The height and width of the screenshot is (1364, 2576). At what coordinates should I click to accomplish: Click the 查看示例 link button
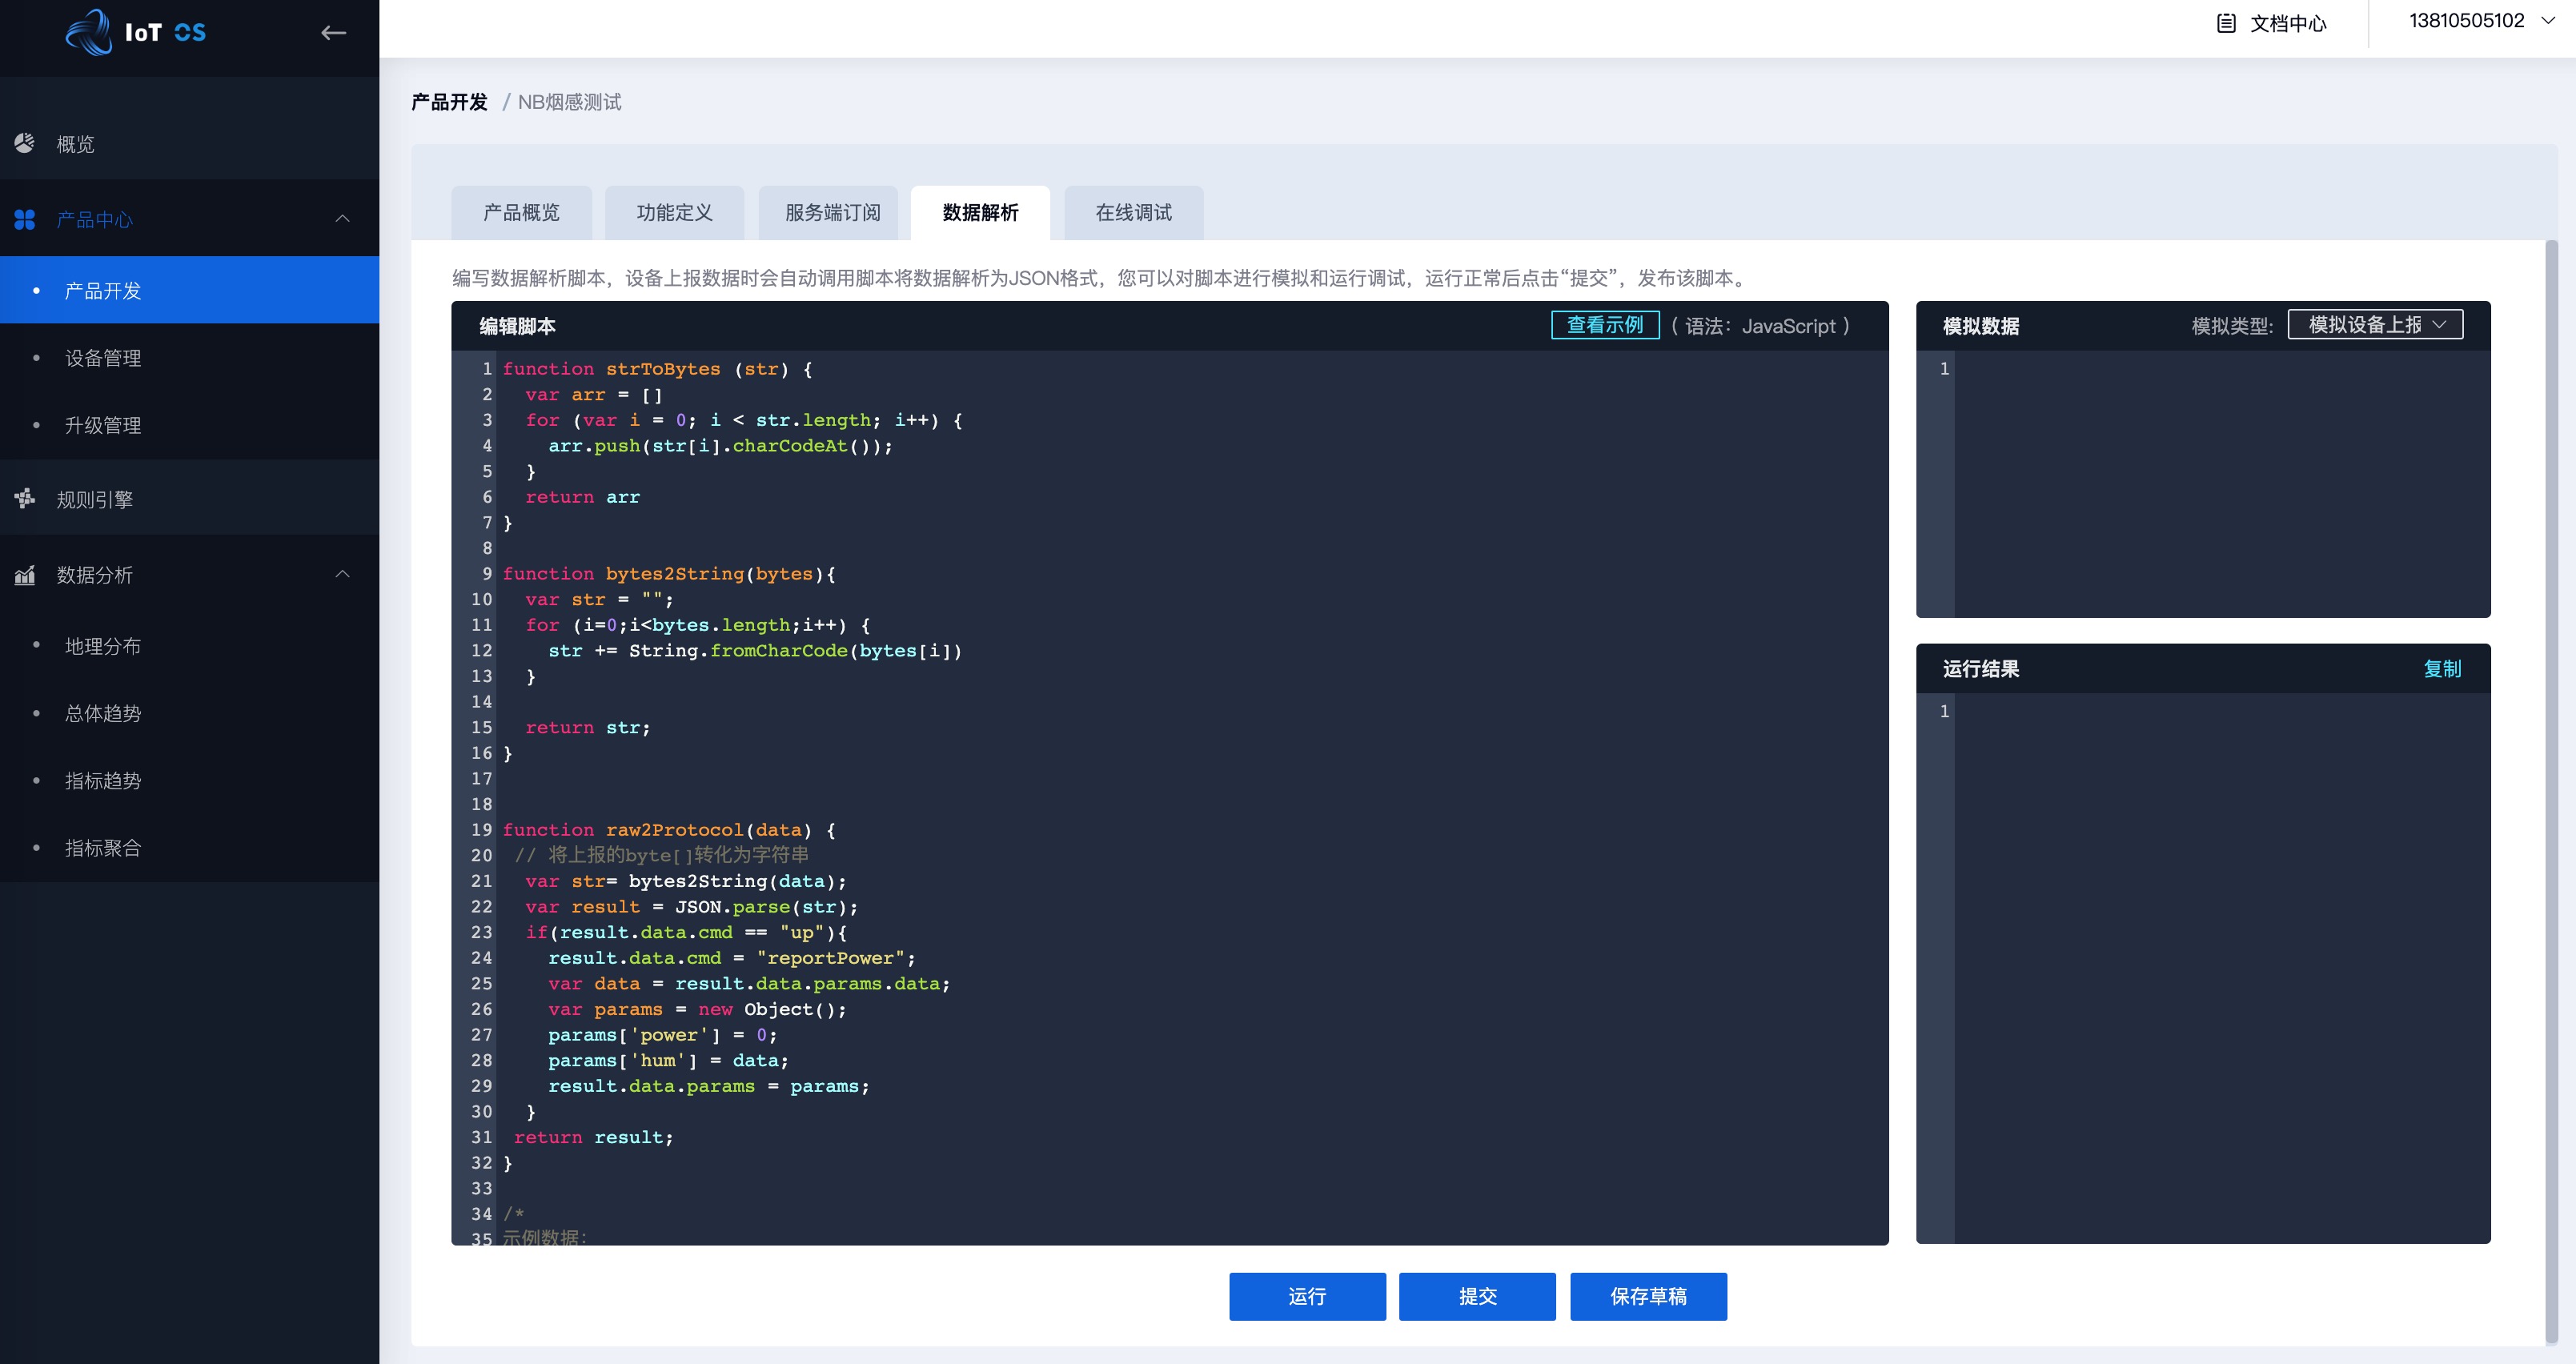click(x=1604, y=325)
